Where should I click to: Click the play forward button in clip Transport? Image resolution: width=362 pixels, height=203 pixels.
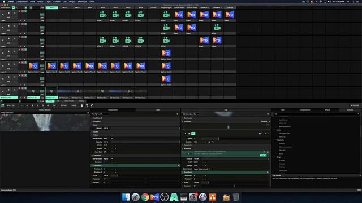pos(193,134)
